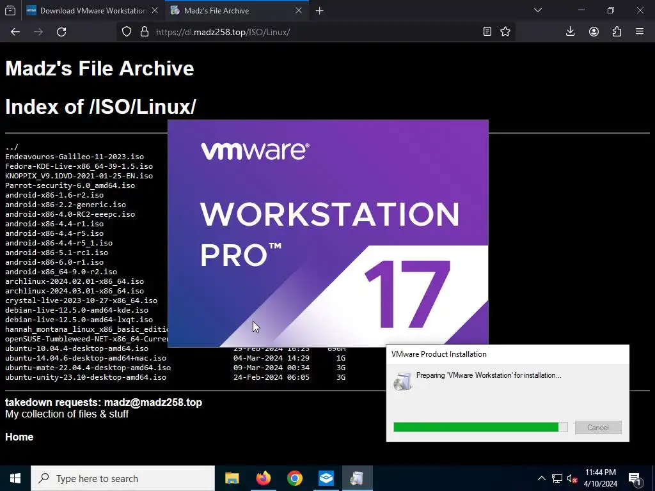
Task: Open the parent directory ../ link
Action: click(x=12, y=147)
